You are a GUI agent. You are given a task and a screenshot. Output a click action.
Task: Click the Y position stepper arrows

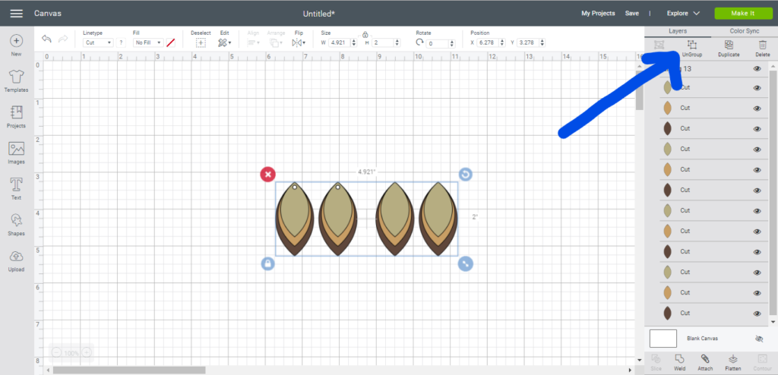(x=542, y=43)
